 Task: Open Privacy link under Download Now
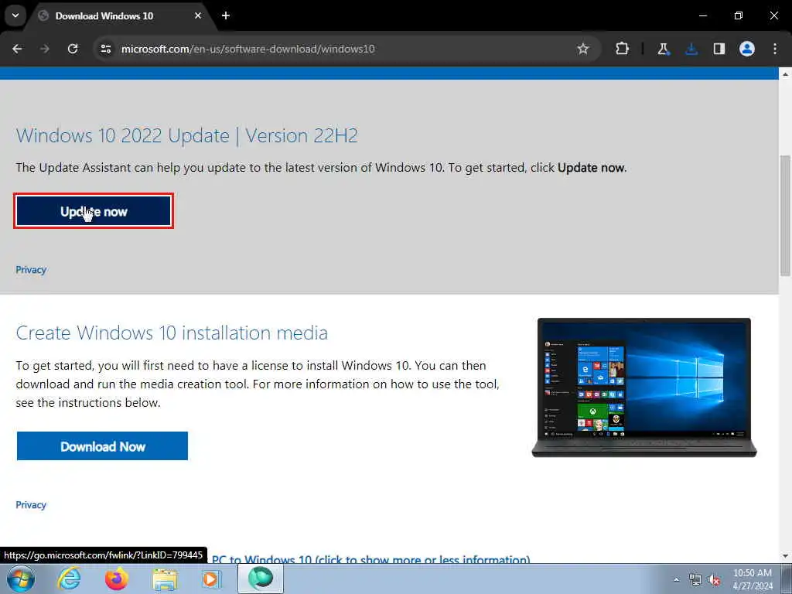(x=31, y=504)
